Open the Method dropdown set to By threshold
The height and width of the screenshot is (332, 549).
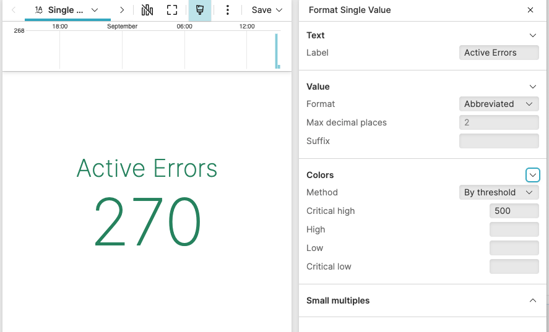pyautogui.click(x=499, y=192)
